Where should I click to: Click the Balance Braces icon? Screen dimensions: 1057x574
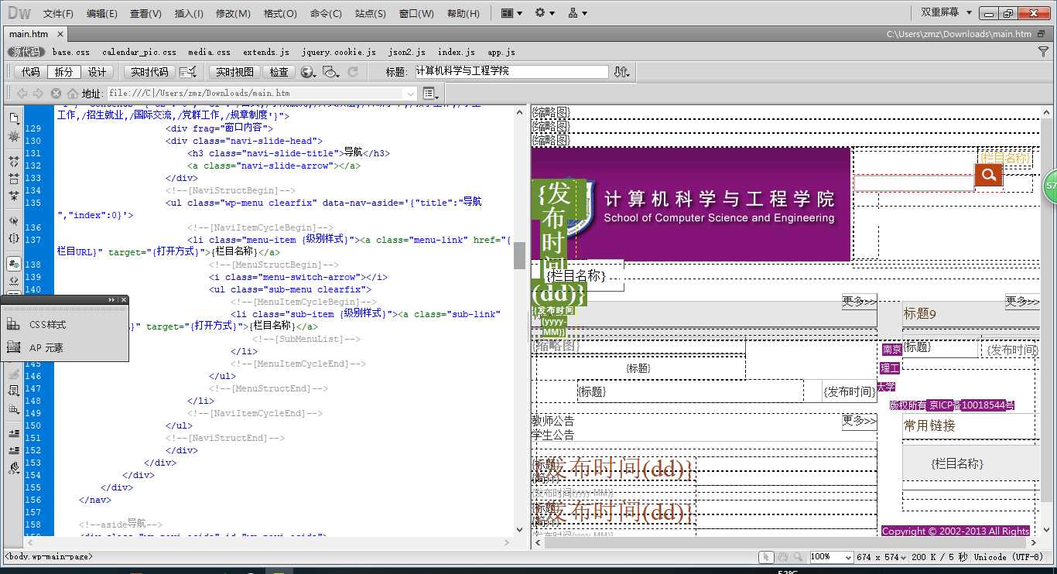pos(13,238)
